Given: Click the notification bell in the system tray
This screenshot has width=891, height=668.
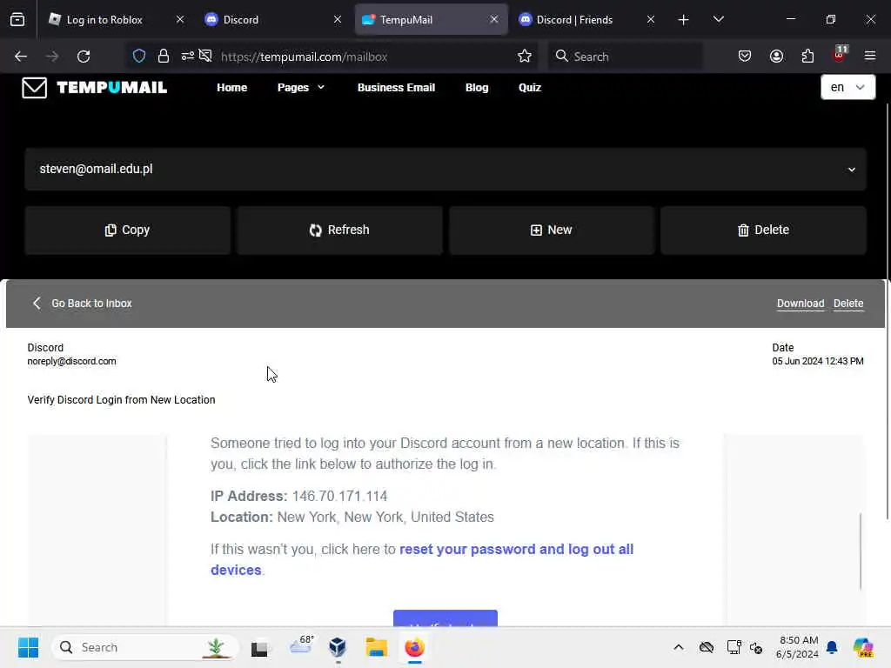Looking at the screenshot, I should click(832, 647).
